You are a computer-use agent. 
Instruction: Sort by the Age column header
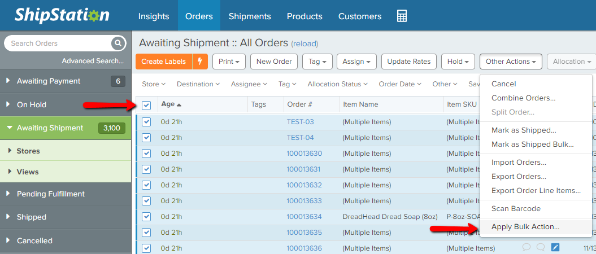click(x=171, y=104)
